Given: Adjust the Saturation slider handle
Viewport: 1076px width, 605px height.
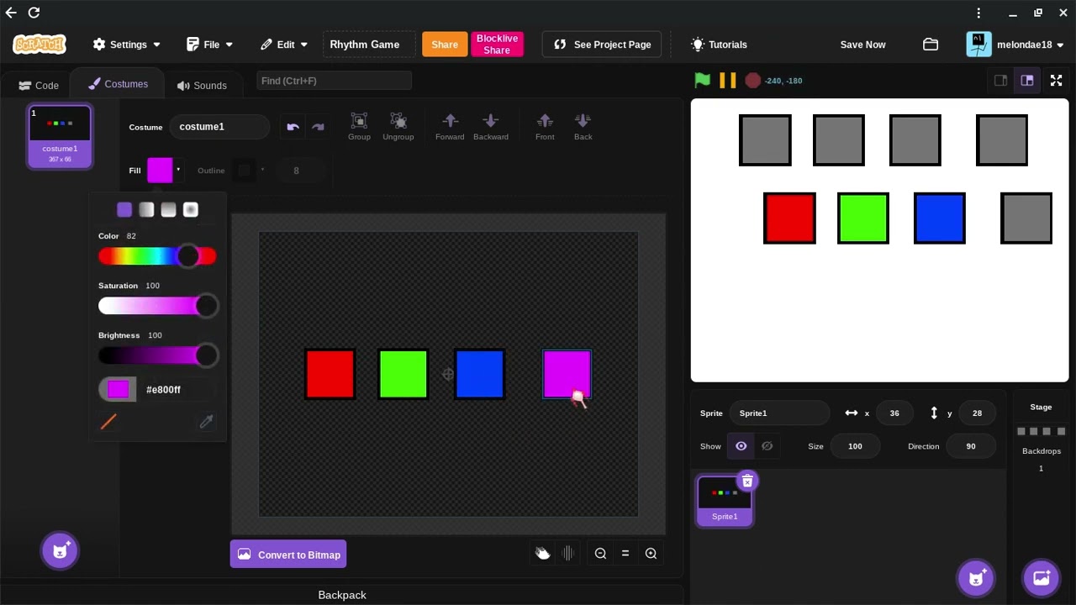Looking at the screenshot, I should (207, 306).
